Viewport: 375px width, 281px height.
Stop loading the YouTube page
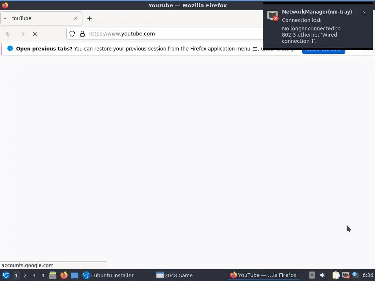coord(35,34)
